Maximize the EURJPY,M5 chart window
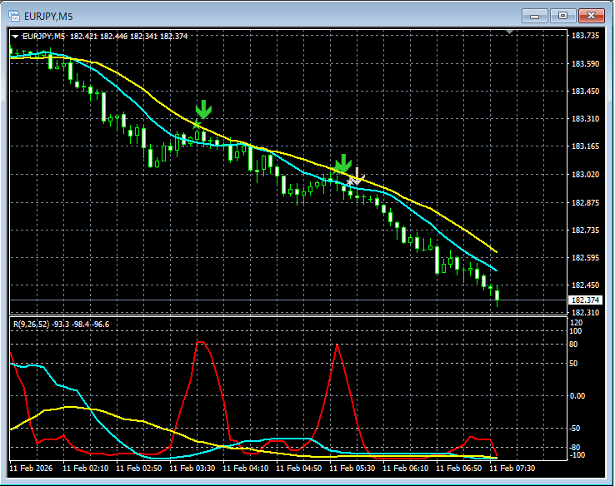This screenshot has width=615, height=486. pos(563,15)
